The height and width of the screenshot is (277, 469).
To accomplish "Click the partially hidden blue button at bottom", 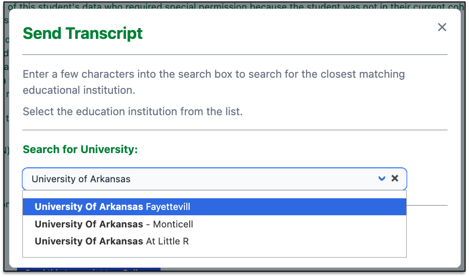I will 89,270.
